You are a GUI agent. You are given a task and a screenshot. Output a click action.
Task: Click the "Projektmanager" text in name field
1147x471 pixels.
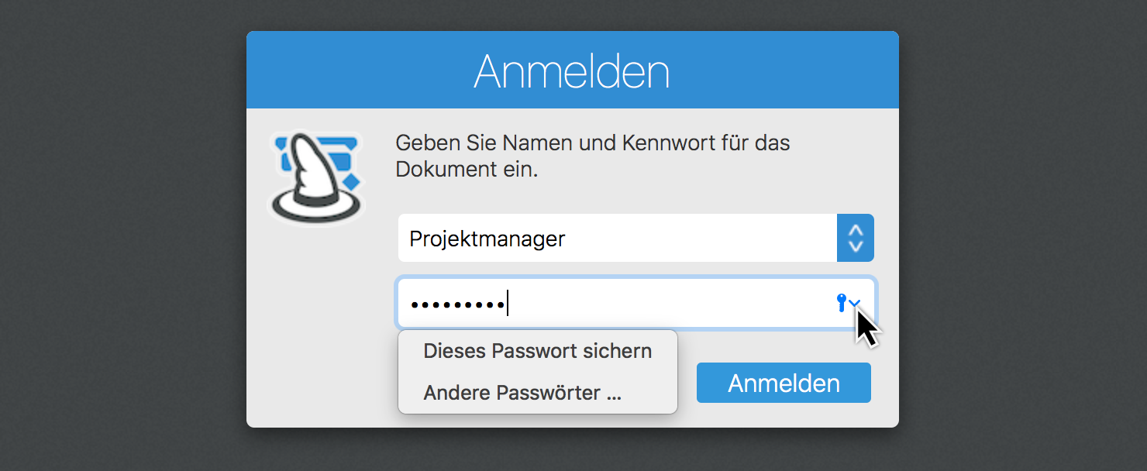[x=487, y=239]
